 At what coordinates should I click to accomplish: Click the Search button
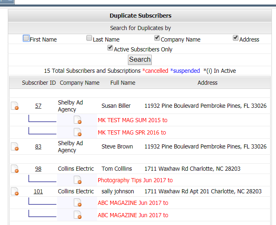140,60
